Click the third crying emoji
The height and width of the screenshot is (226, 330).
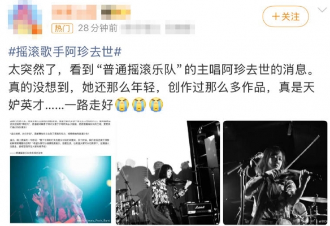click(x=156, y=105)
